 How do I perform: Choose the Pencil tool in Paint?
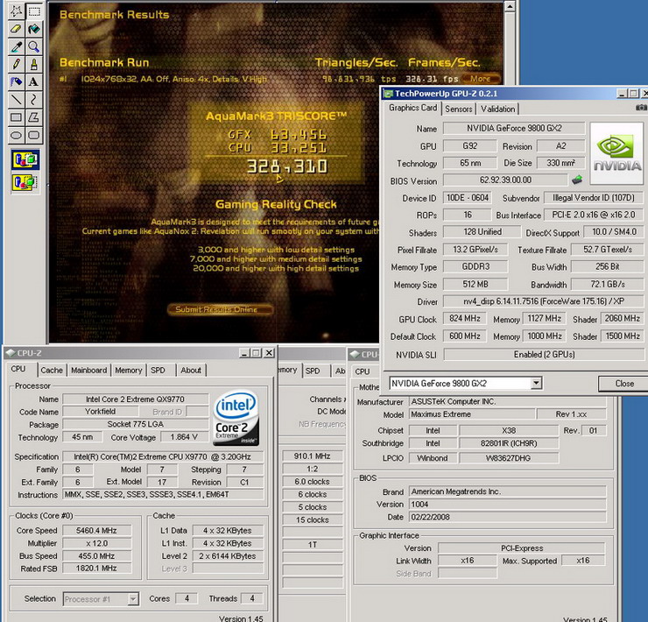[16, 64]
